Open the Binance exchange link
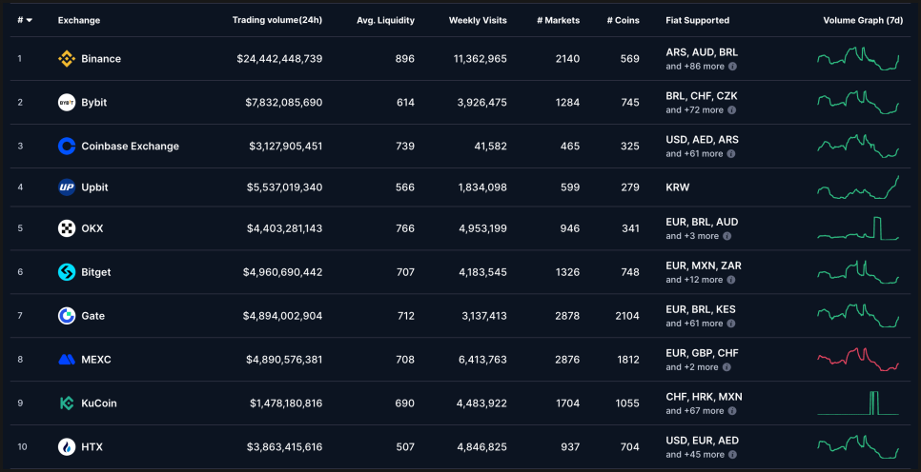The image size is (921, 472). pos(101,59)
